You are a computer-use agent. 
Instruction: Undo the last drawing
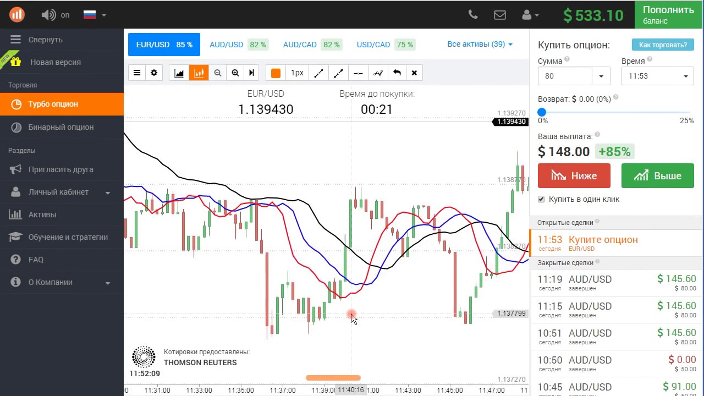(x=397, y=73)
